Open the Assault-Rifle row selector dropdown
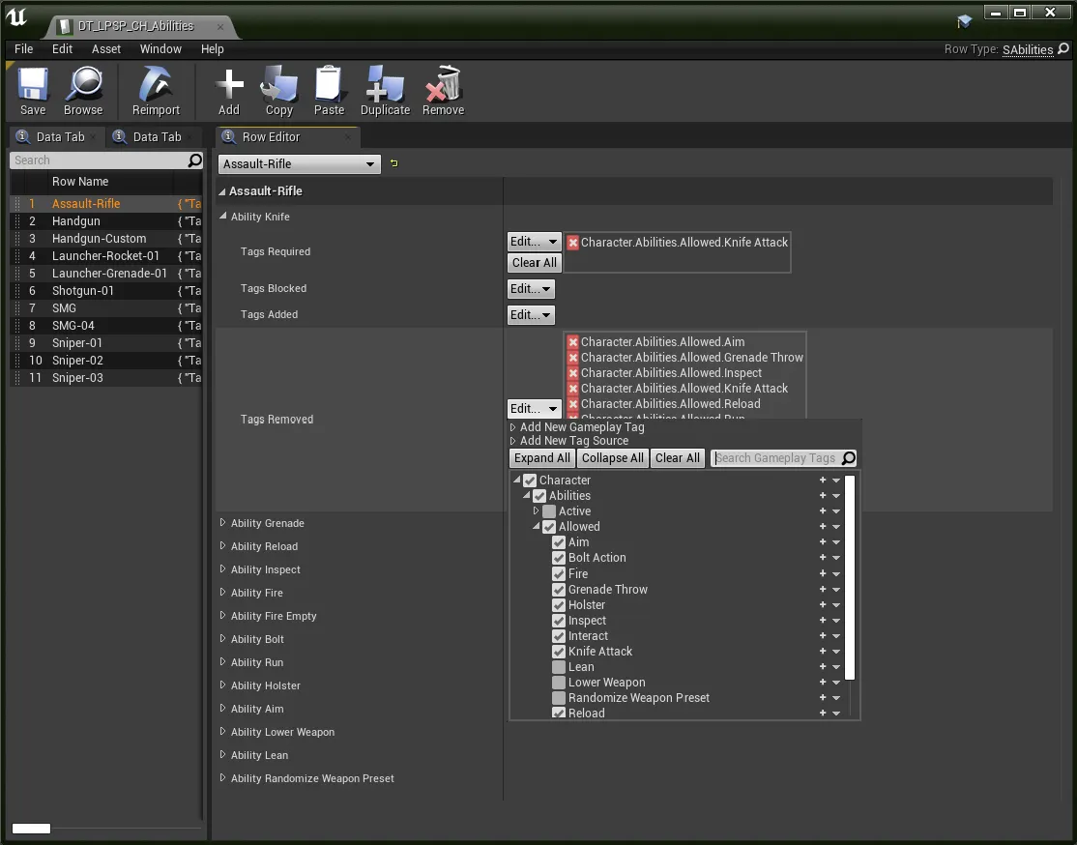1077x845 pixels. pyautogui.click(x=299, y=164)
